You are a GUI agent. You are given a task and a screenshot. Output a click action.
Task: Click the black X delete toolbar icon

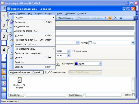[x=115, y=18]
